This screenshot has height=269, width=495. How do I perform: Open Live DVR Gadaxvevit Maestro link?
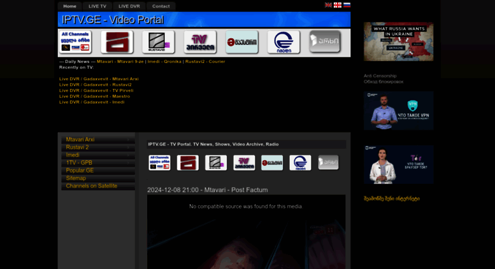tap(94, 97)
